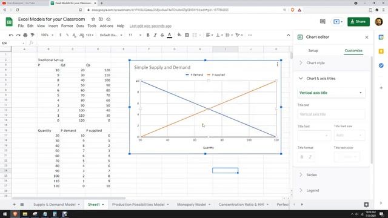Open vertical align options
Viewport: 388px width, 218px height.
pos(219,35)
